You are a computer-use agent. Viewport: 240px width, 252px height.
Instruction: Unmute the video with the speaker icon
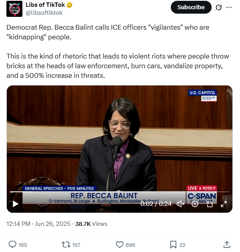[x=180, y=204]
